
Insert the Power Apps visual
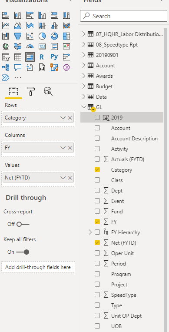click(66, 67)
